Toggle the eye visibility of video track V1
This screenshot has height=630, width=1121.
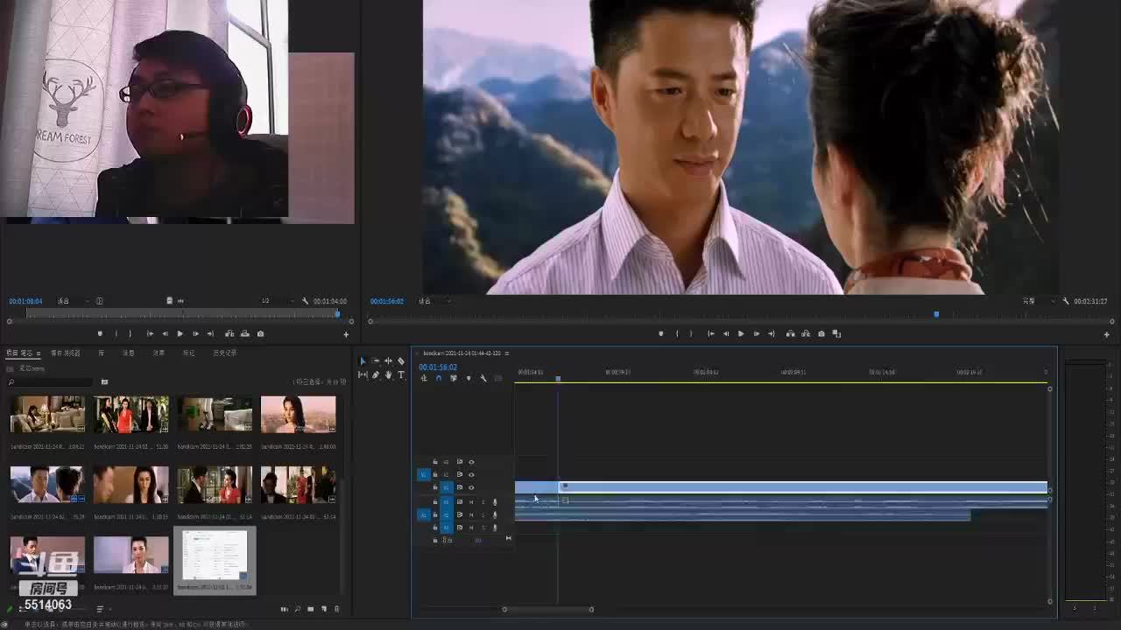click(471, 487)
